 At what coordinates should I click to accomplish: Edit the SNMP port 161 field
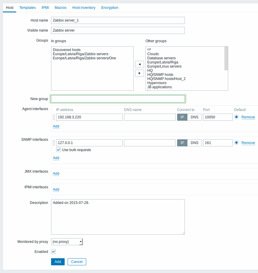click(218, 143)
